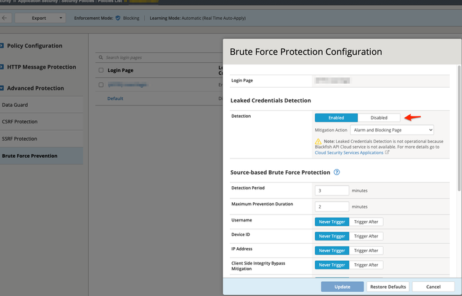Open the Data Guard menu item
The width and height of the screenshot is (462, 296).
point(15,105)
